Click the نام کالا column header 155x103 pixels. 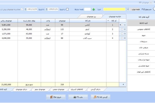pyautogui.click(x=88, y=21)
